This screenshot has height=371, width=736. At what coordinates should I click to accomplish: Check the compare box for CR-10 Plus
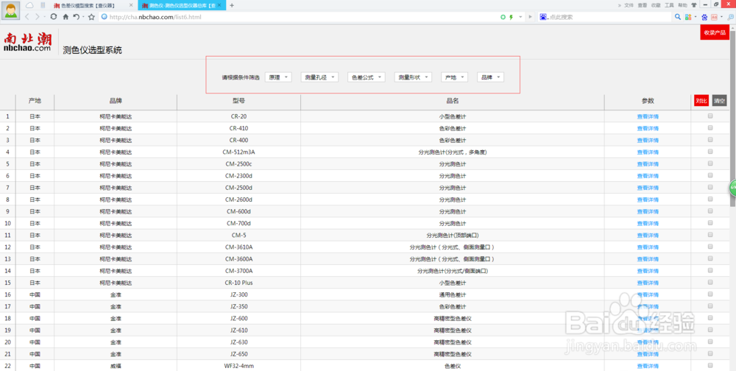[x=710, y=282]
